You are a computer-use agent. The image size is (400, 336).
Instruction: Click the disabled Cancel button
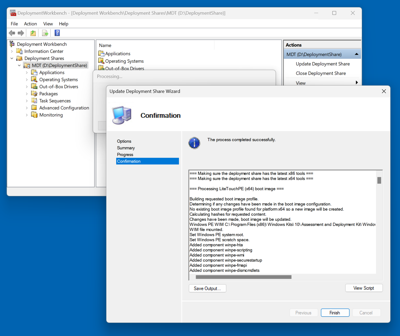coord(366,313)
